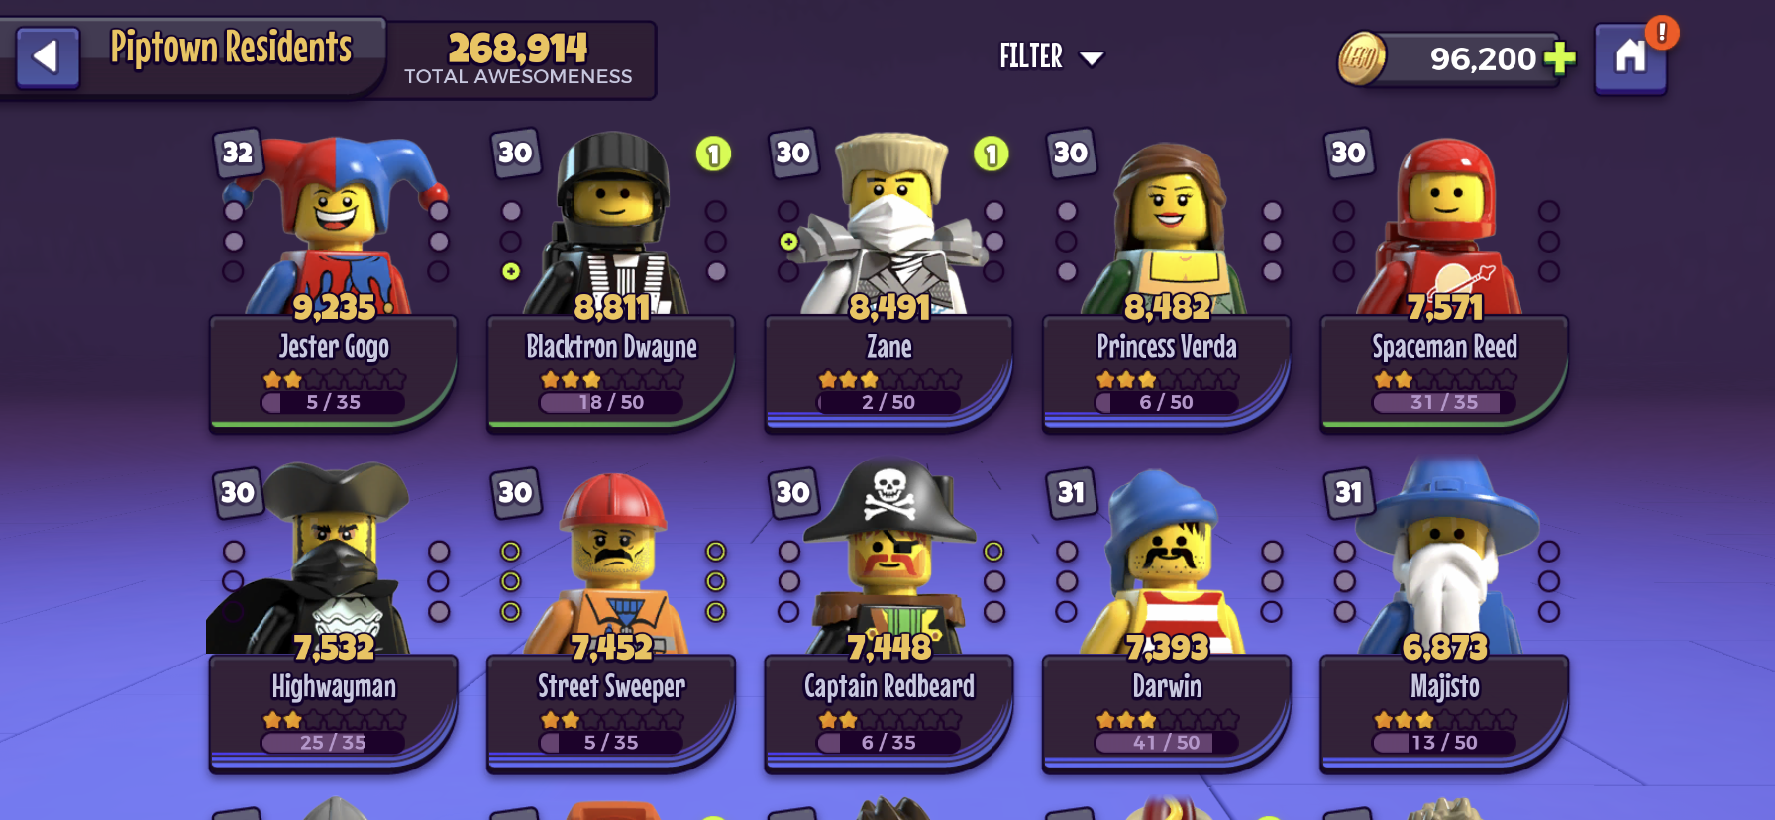Open the FILTER menu label
The image size is (1775, 820).
pos(1031,56)
